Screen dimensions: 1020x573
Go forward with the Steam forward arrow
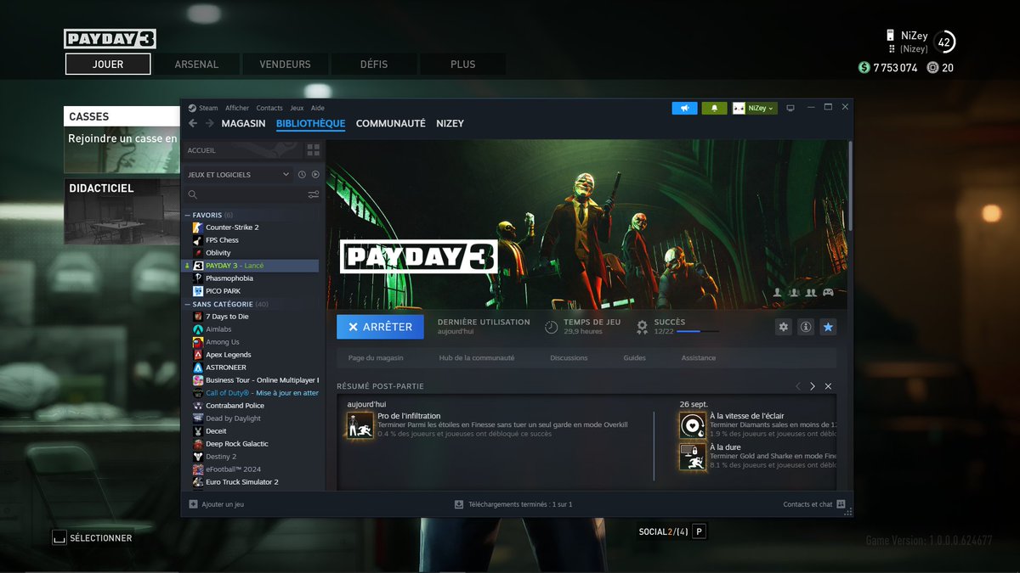(209, 123)
